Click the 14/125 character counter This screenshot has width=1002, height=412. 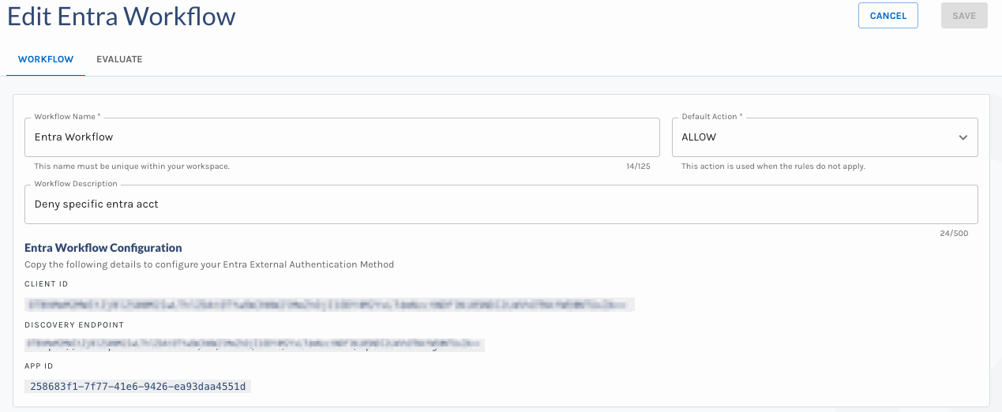pyautogui.click(x=638, y=167)
